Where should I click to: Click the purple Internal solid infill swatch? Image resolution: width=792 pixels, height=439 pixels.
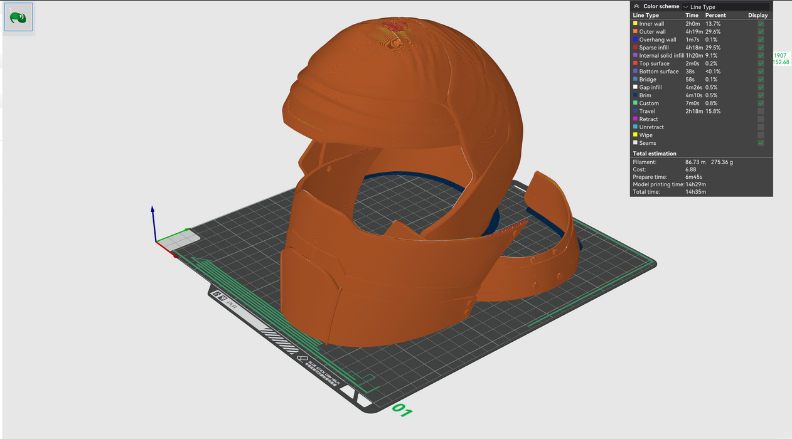click(x=635, y=56)
